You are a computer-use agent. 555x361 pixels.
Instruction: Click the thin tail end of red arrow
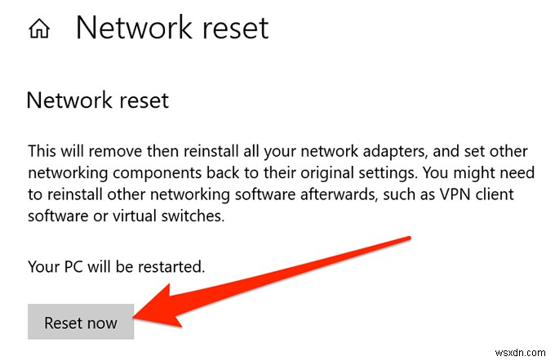click(x=406, y=238)
